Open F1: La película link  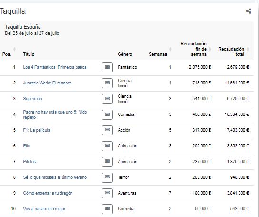click(37, 130)
